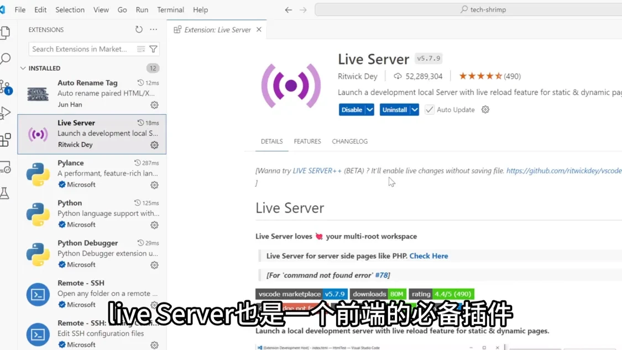Switch to the FEATURES tab
Screen dimensions: 622x350
[307, 141]
